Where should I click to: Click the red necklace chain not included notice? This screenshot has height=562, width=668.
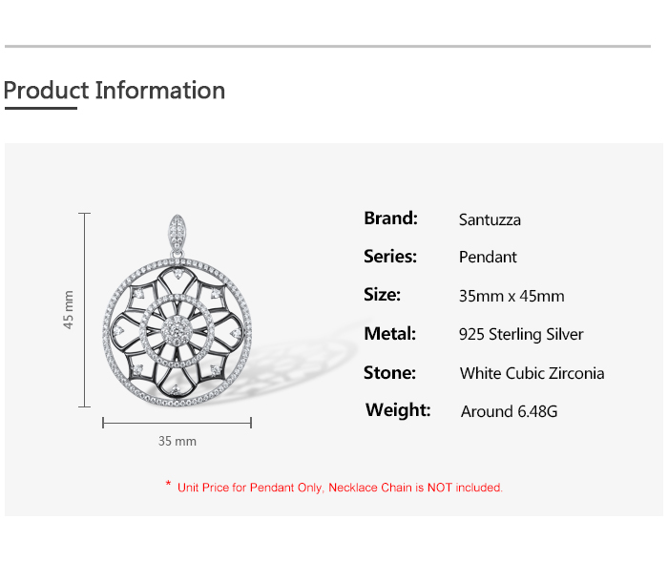coord(340,488)
